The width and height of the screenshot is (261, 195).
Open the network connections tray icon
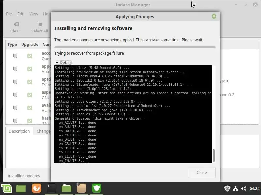[235, 188]
